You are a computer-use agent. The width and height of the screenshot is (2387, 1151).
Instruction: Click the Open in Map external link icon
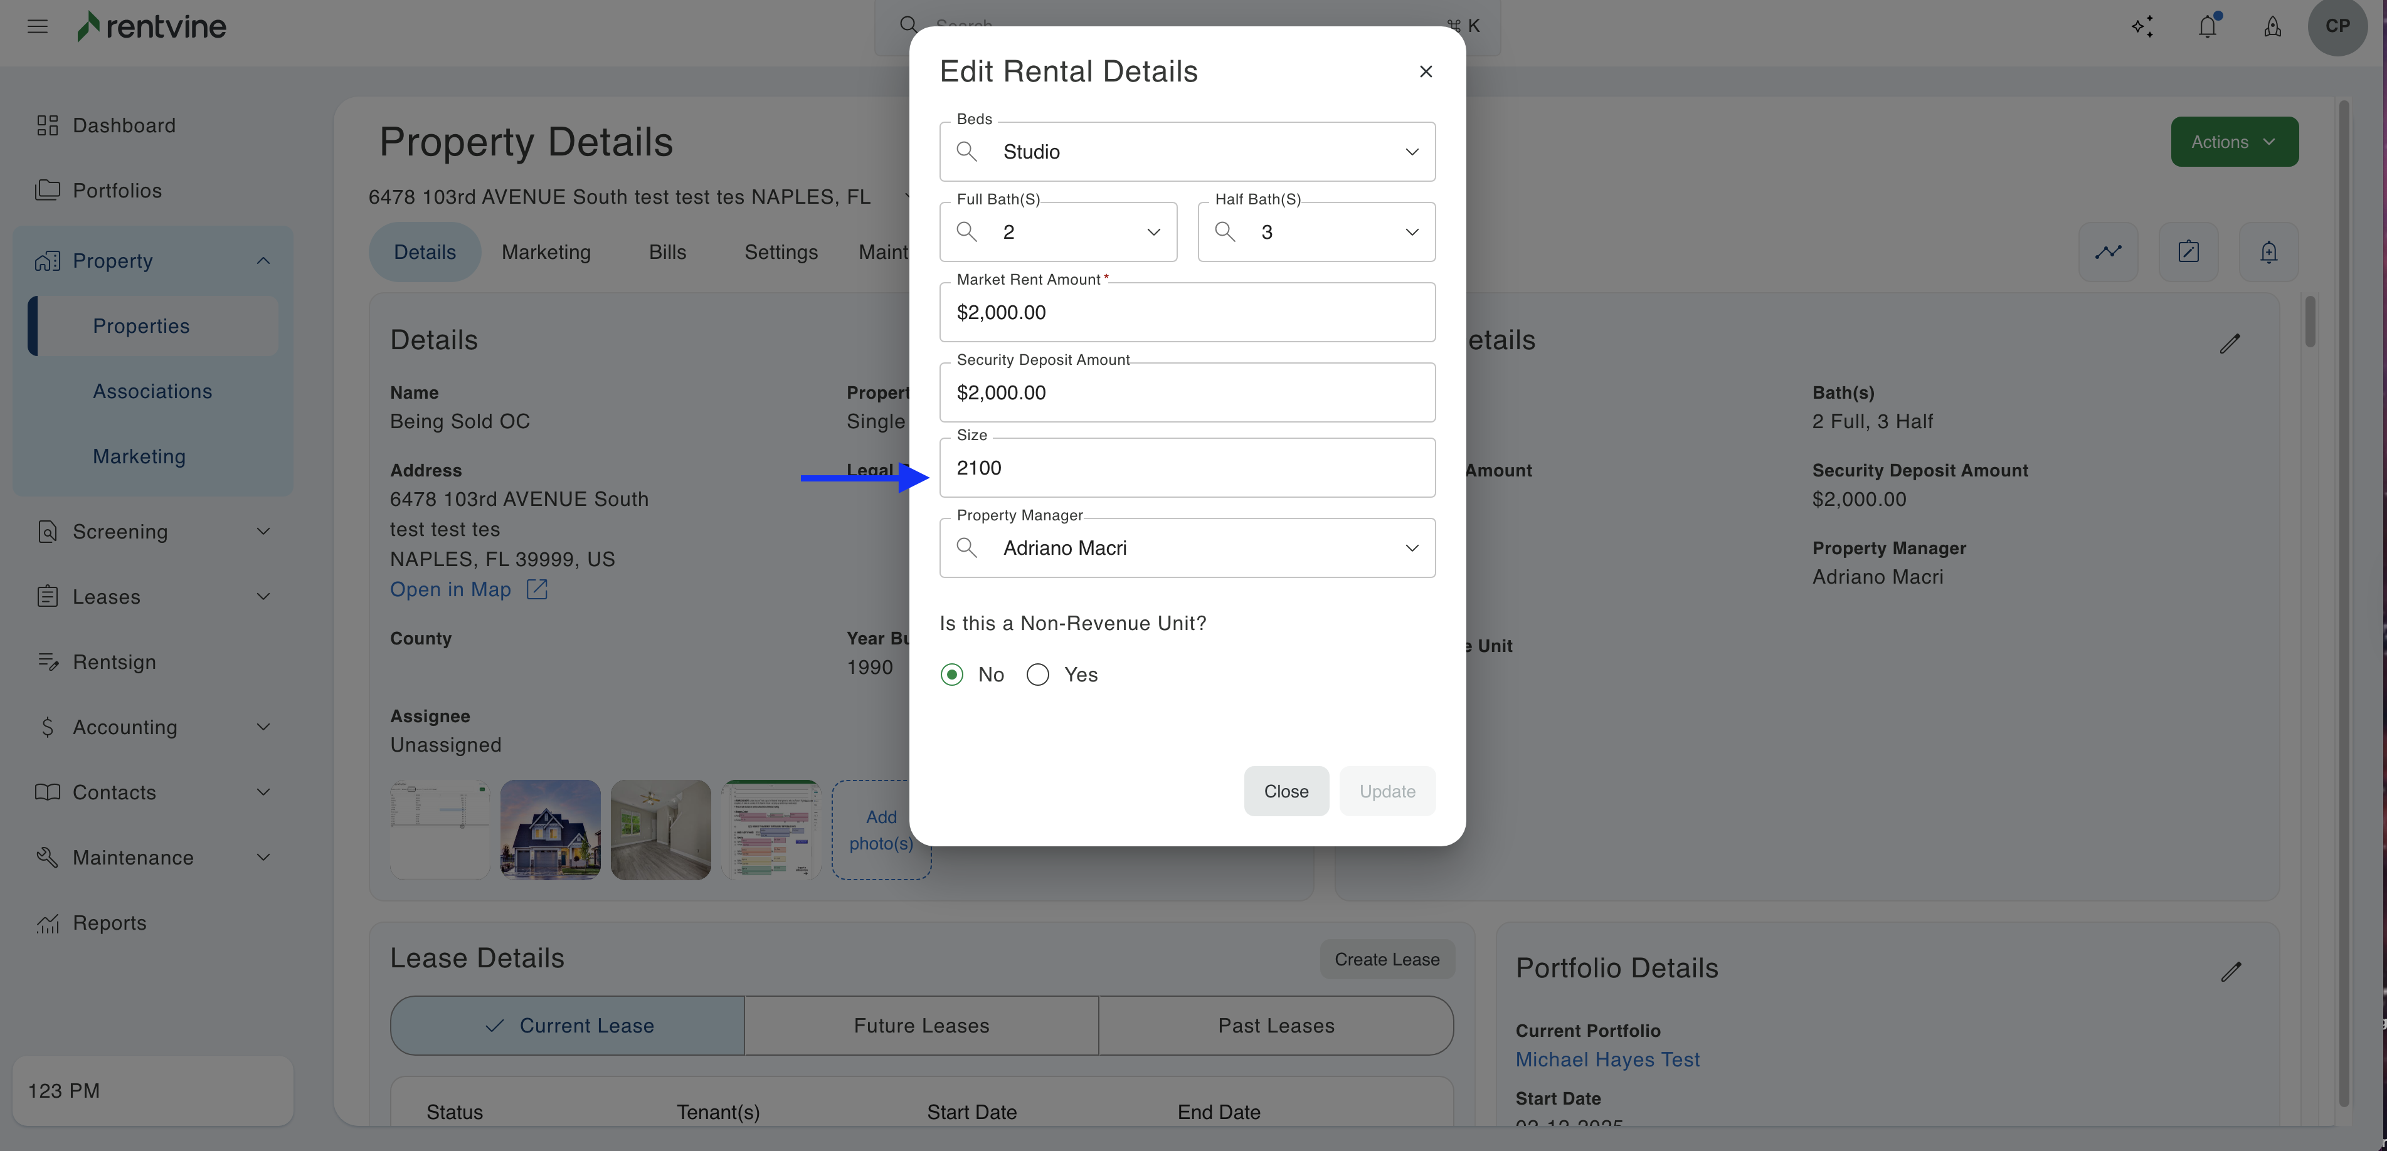[x=536, y=589]
